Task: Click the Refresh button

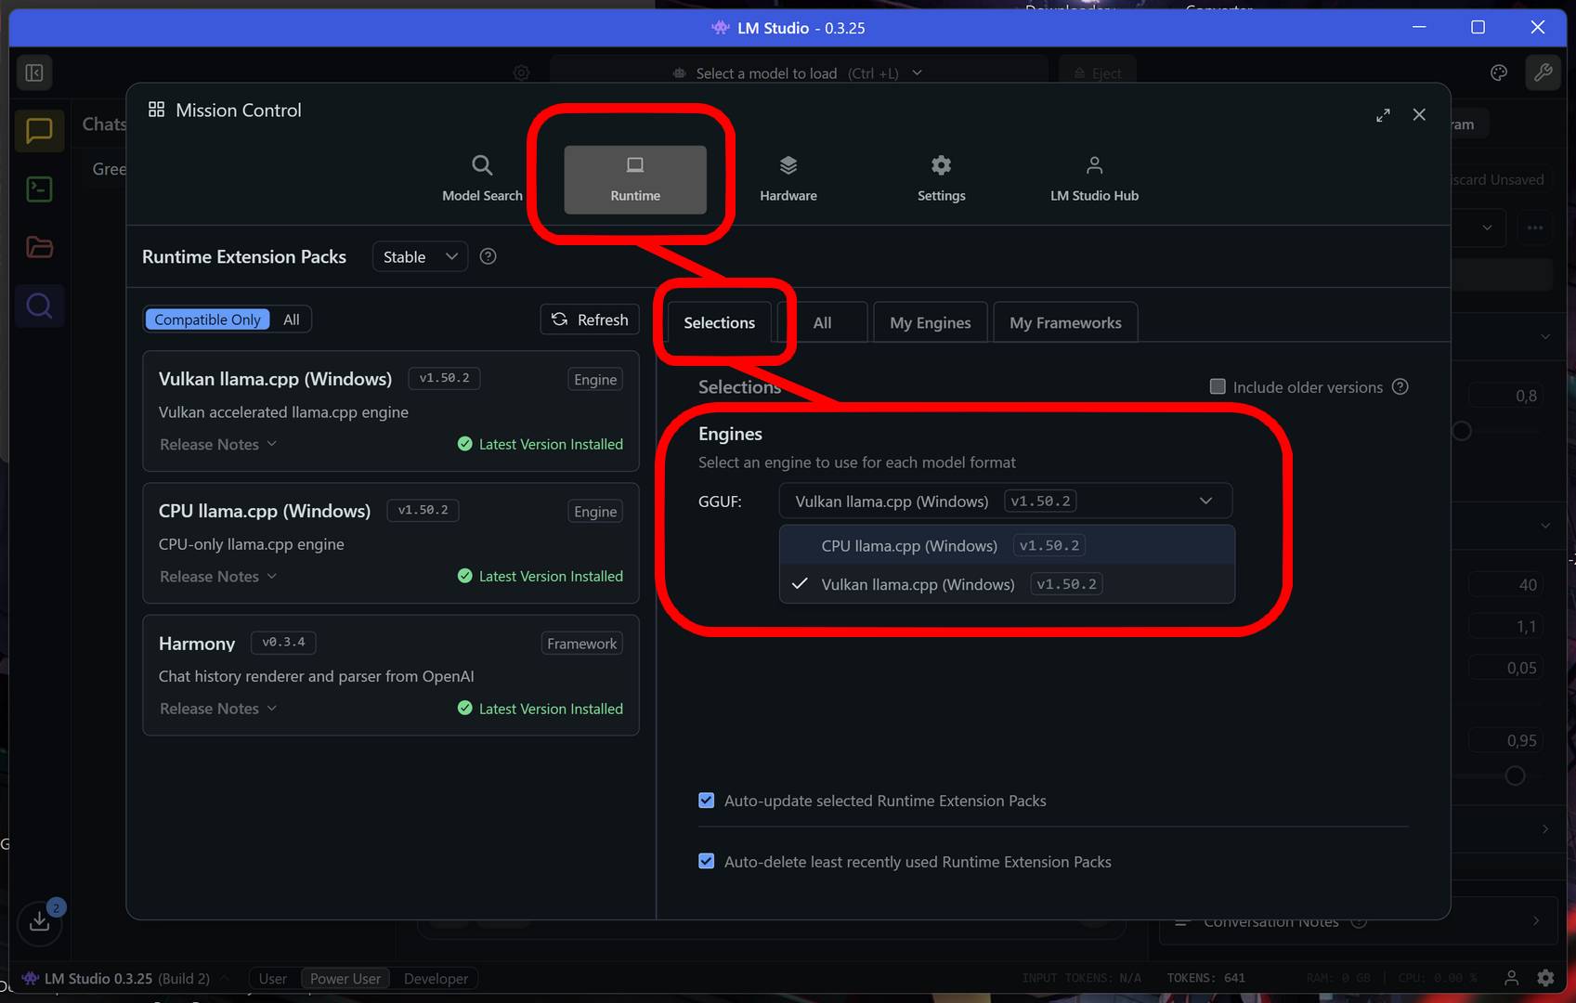Action: pyautogui.click(x=590, y=319)
